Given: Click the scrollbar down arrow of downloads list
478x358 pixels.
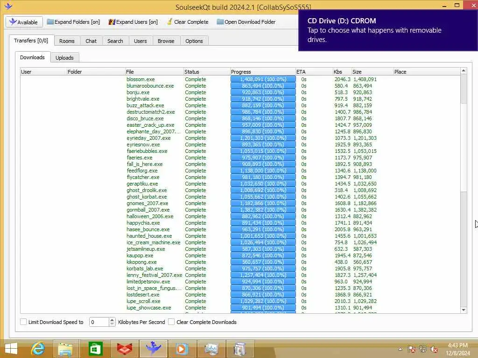Looking at the screenshot, I should 464,310.
